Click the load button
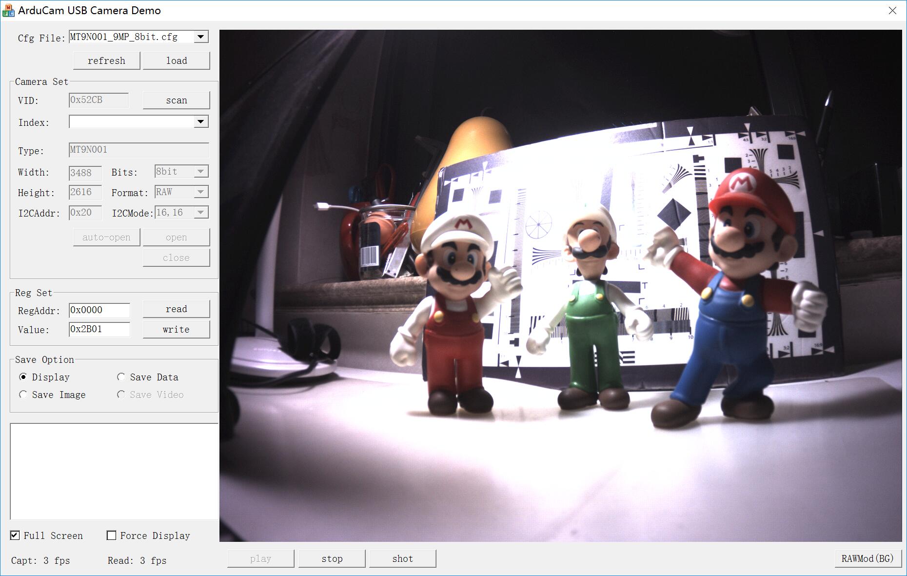This screenshot has width=907, height=576. [x=177, y=60]
